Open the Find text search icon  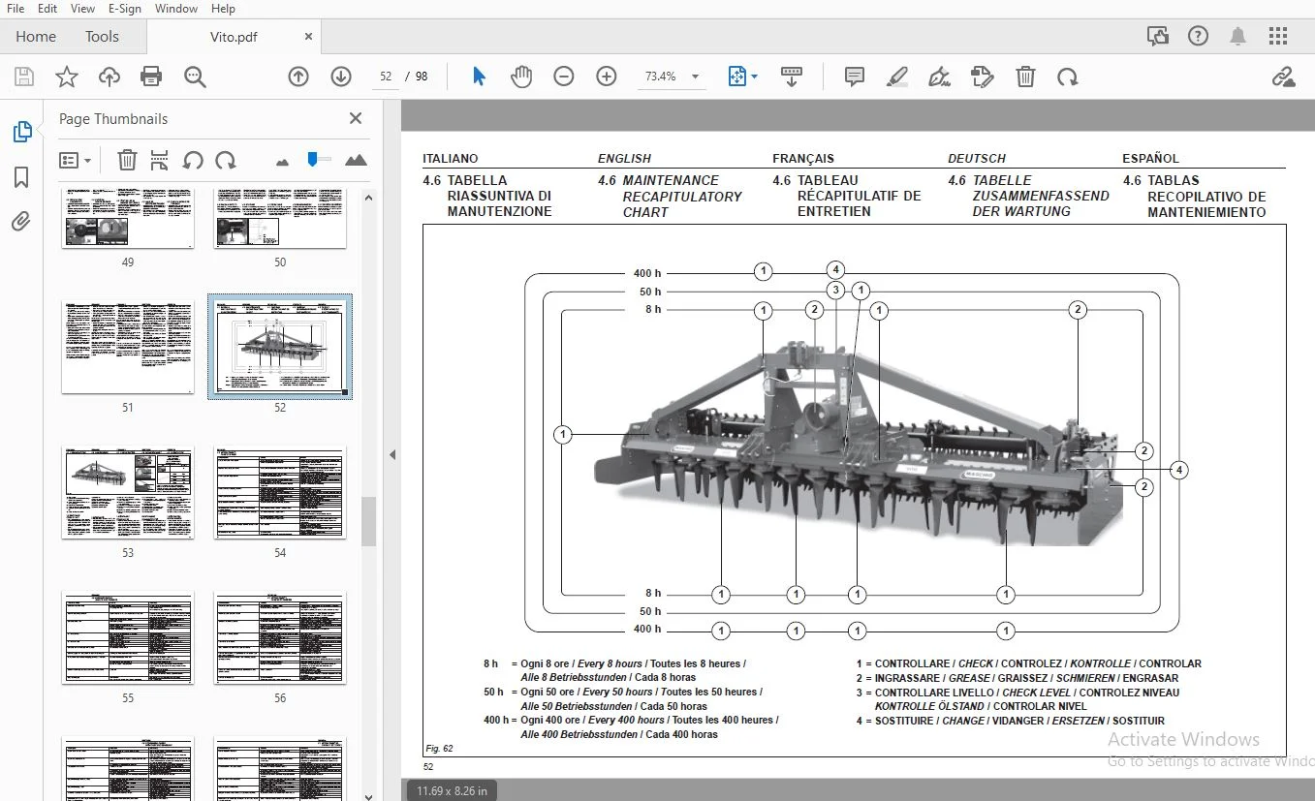pos(195,77)
